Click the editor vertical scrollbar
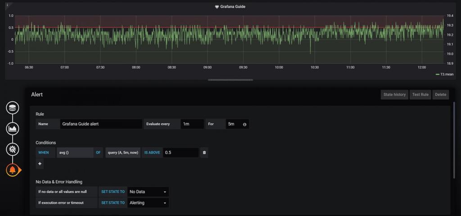Viewport: 461px width, 216px height. 455,139
